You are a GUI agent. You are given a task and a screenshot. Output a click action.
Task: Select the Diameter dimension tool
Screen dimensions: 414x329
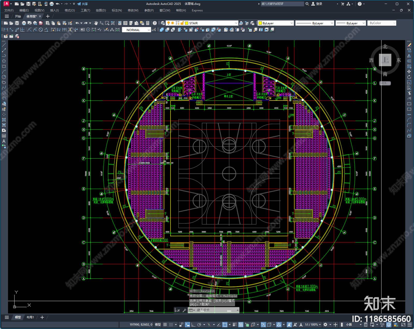coord(41,30)
